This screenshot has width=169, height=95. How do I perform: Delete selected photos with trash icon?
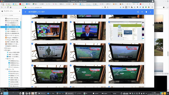tap(146, 12)
